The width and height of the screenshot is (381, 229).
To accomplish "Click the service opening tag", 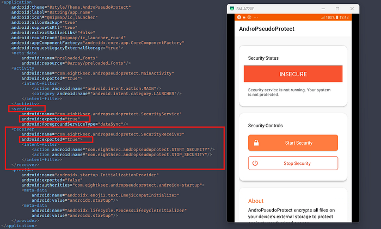I will (22, 109).
